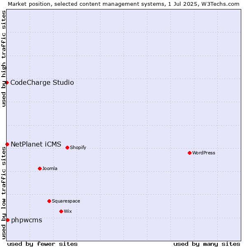The image size is (247, 247).
Task: Select the 'Squarespace' label text
Action: 66,201
